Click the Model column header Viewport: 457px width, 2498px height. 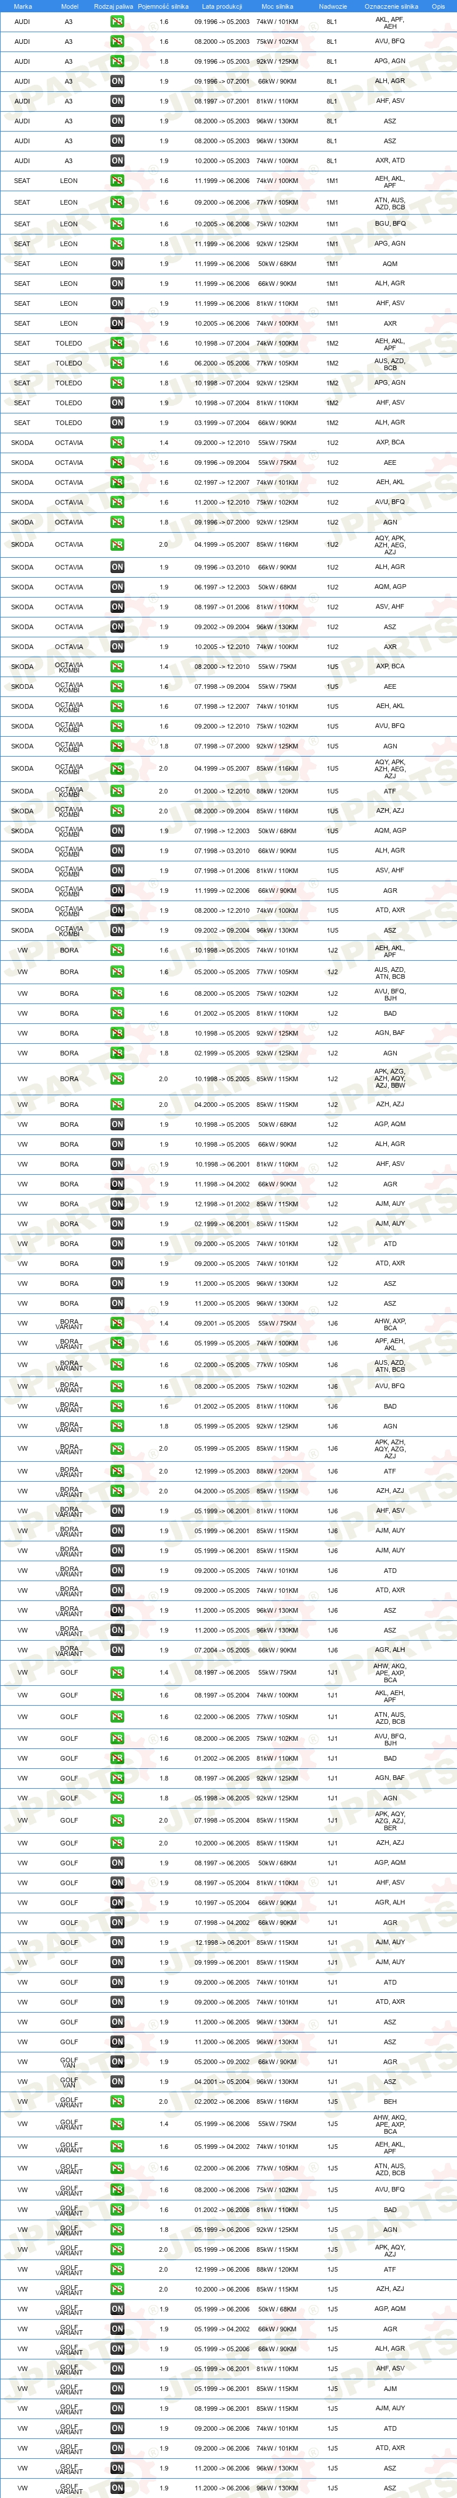(70, 6)
